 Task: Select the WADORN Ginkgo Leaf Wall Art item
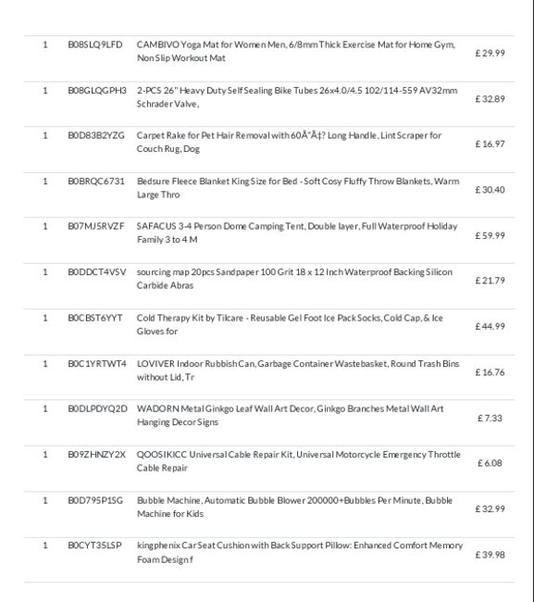290,415
